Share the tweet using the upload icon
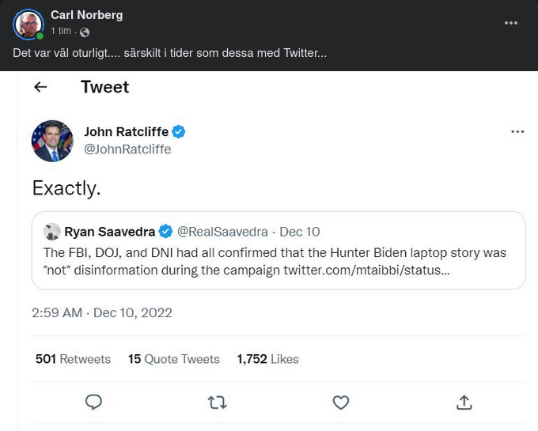This screenshot has width=538, height=431. pos(464,403)
